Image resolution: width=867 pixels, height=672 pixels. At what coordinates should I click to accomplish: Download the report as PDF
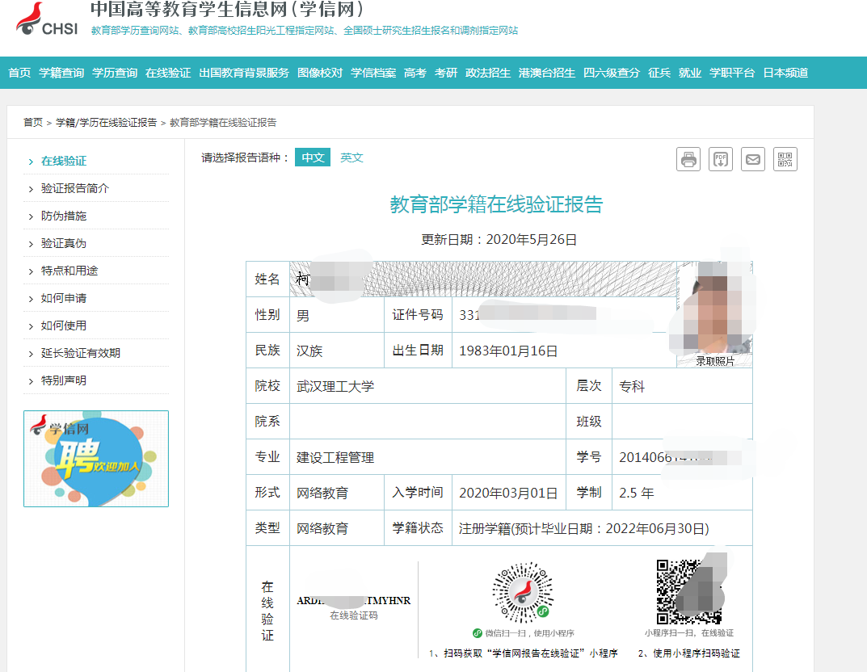pyautogui.click(x=720, y=159)
